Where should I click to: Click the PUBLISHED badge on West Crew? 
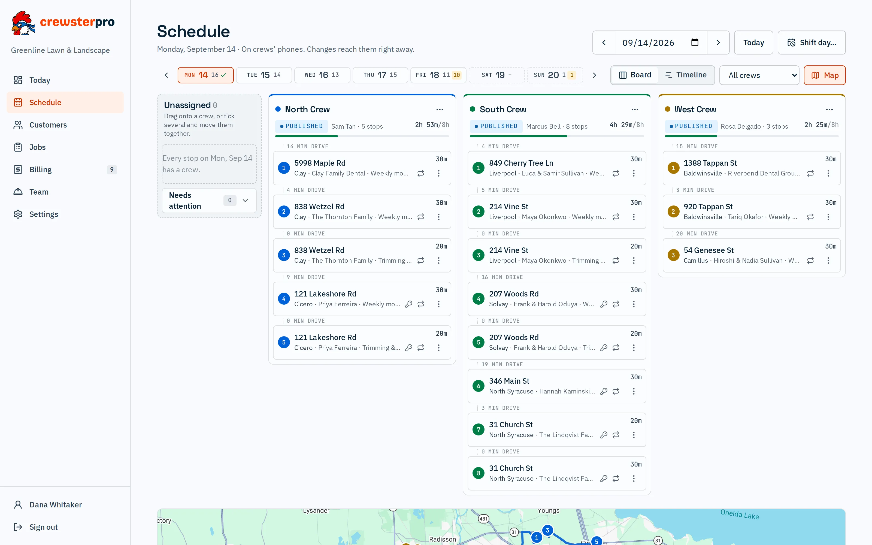tap(691, 126)
